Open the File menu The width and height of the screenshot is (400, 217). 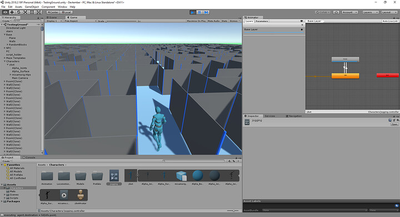pyautogui.click(x=3, y=7)
